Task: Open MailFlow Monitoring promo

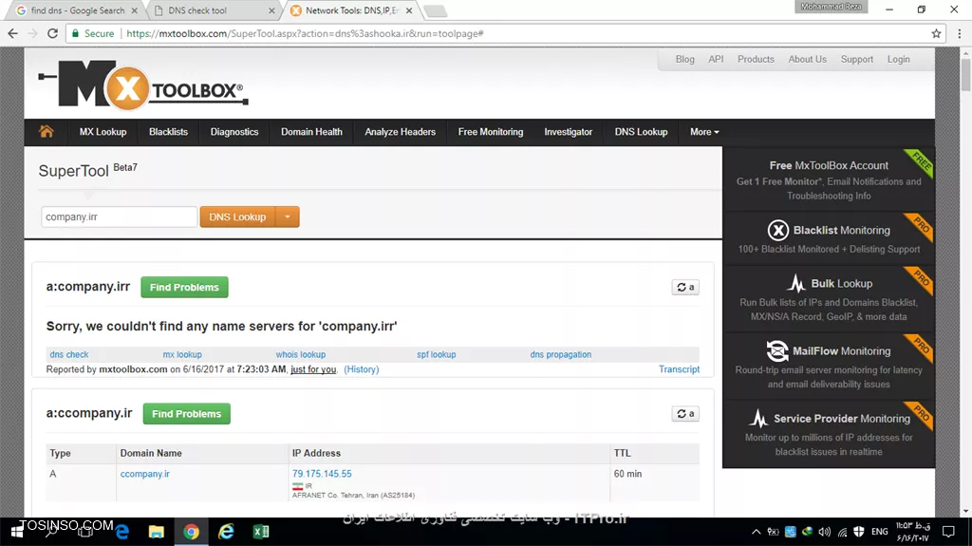Action: (x=829, y=367)
